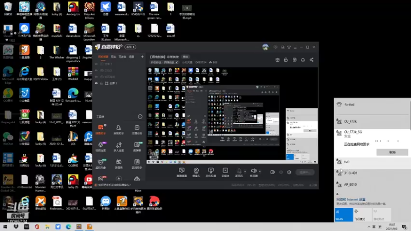Edit the stream category with the pencil icon
The width and height of the screenshot is (411, 231).
pos(177,62)
